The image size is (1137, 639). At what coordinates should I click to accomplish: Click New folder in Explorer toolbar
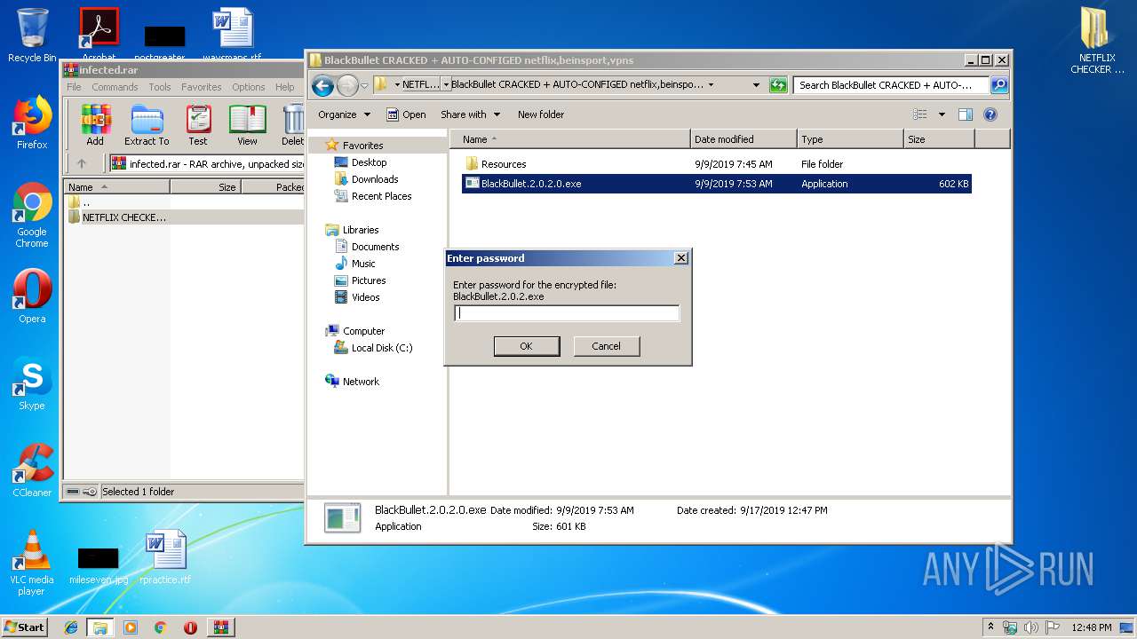click(541, 114)
